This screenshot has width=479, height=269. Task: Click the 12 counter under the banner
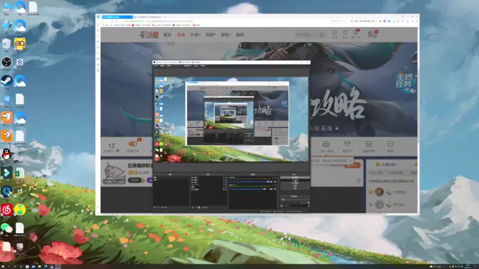click(x=111, y=146)
